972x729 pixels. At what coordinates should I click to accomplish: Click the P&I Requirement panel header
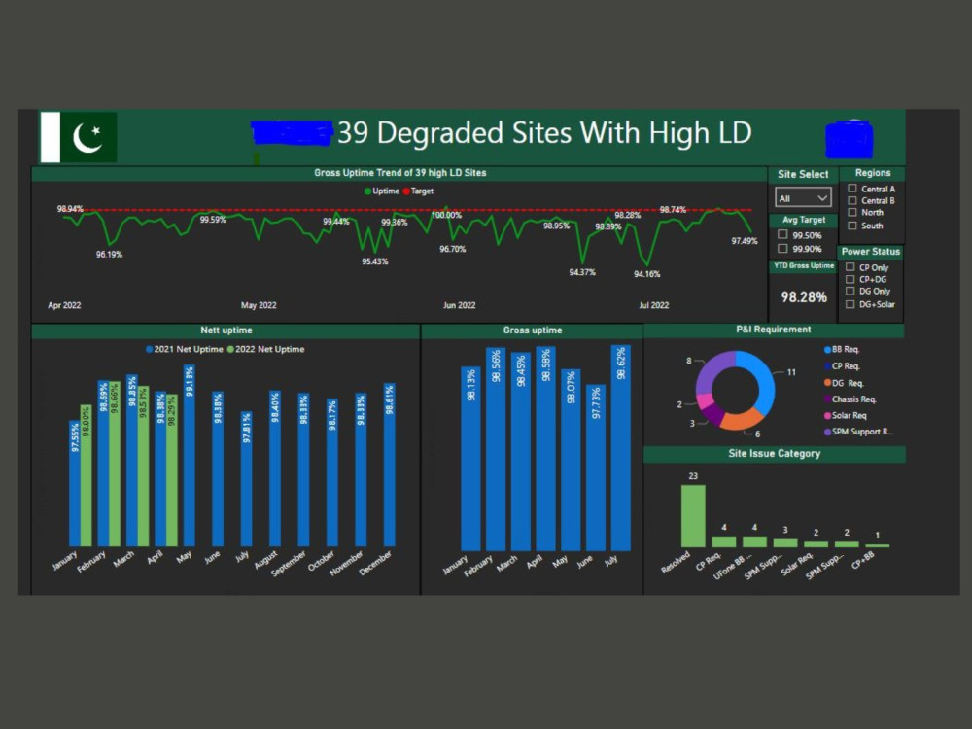tap(774, 330)
